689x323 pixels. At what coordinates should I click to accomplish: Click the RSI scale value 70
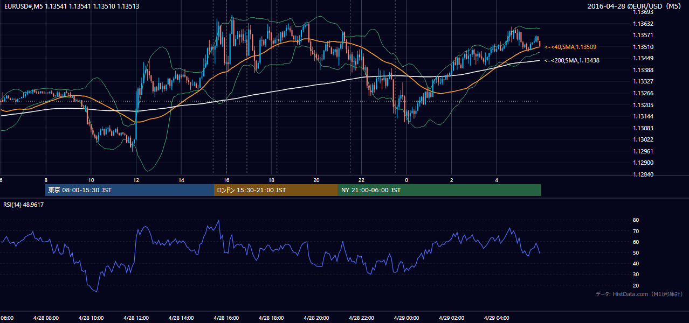click(636, 231)
